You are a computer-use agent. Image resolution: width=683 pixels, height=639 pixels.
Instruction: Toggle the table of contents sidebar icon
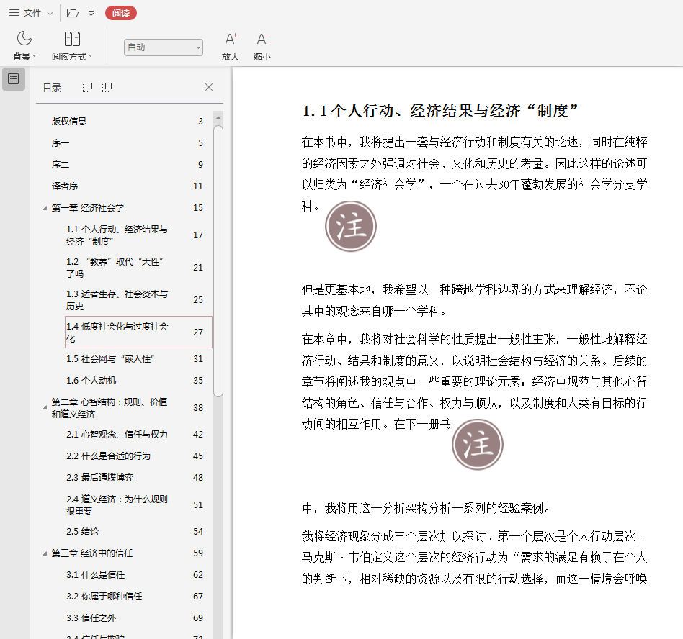14,78
